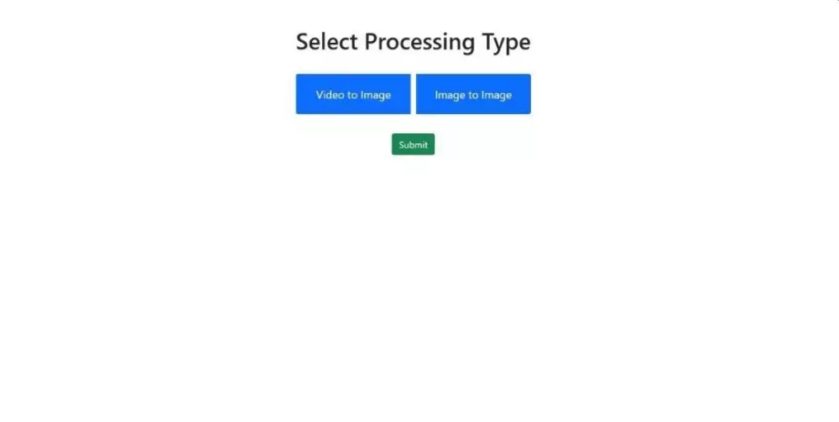Activate the Video to Image tile

(353, 94)
